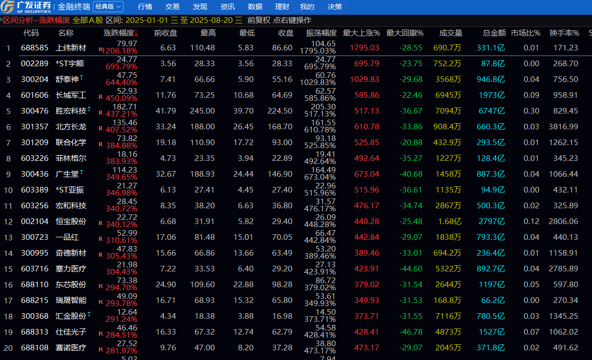Click the R marker next to 长城军工
Screen dimensions: 592x360
[x=101, y=97]
